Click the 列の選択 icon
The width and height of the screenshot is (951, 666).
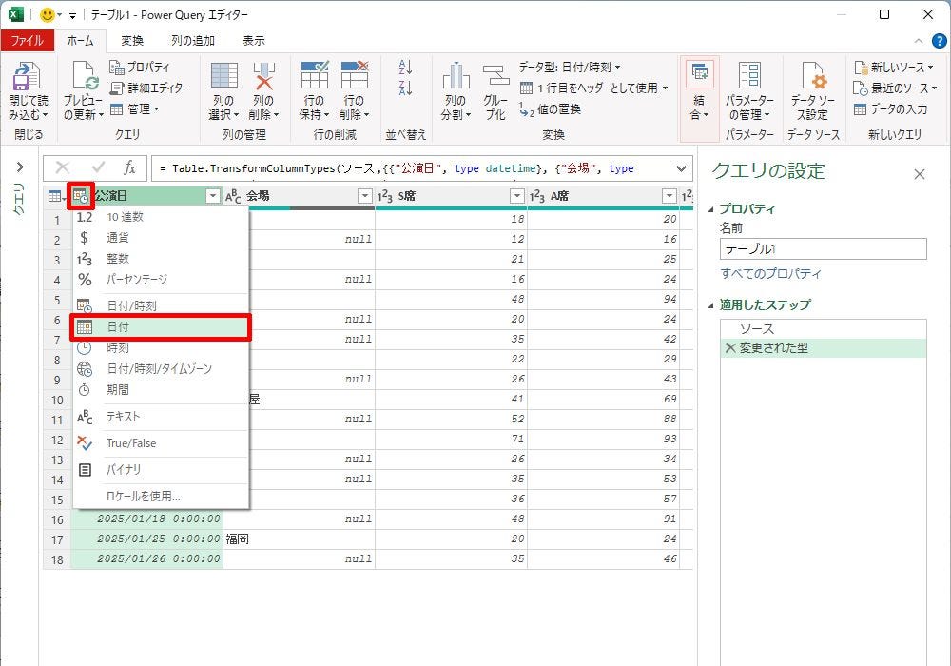[223, 76]
